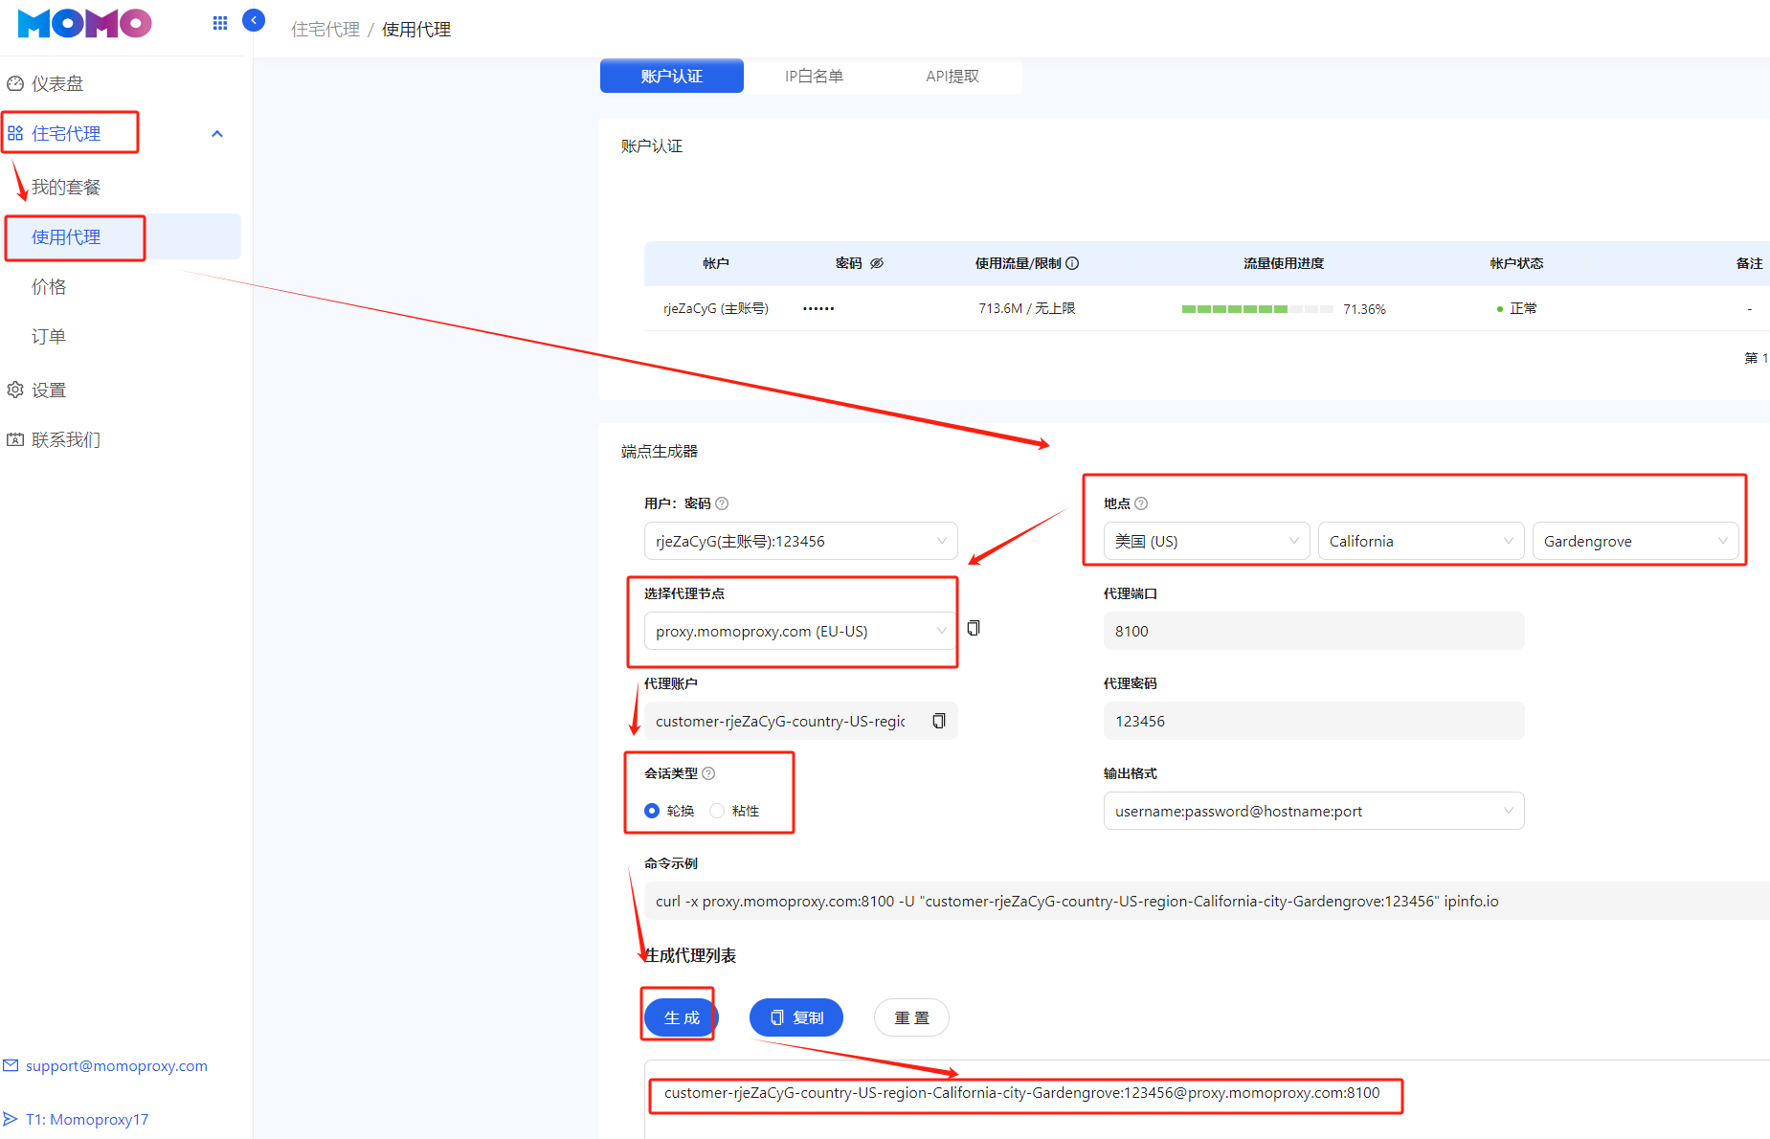Click the 使用代理 breadcrumb text
Screen dimensions: 1770x1139
click(416, 30)
